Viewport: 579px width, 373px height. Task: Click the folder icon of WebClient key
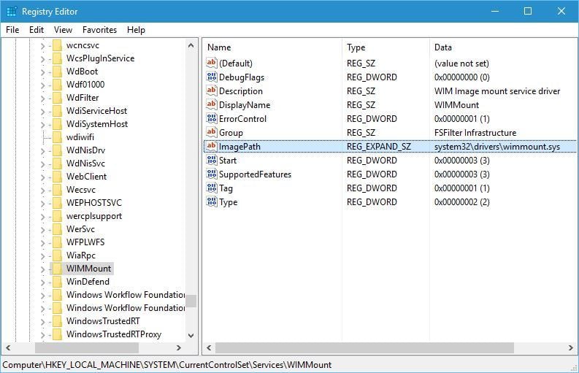click(57, 177)
